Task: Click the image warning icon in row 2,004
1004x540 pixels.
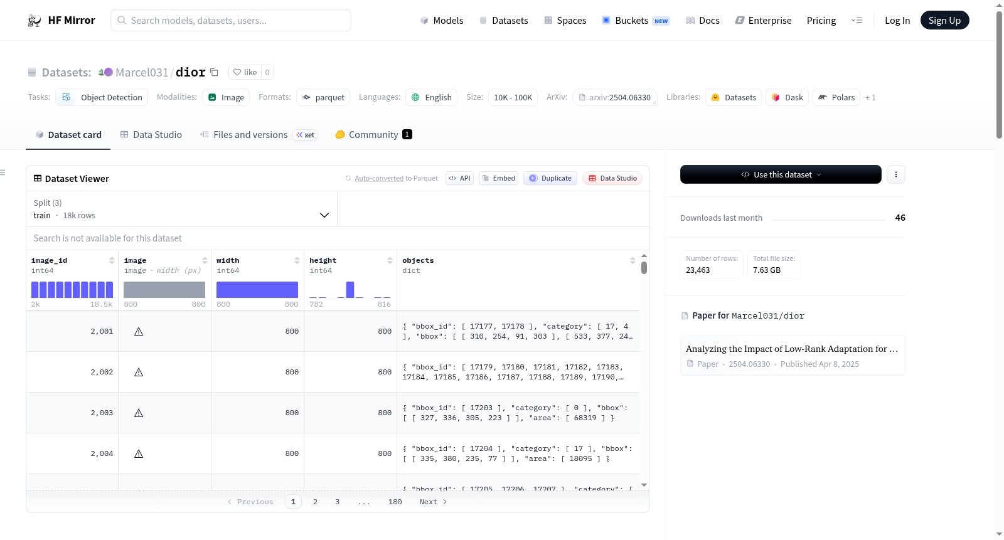Action: click(139, 453)
